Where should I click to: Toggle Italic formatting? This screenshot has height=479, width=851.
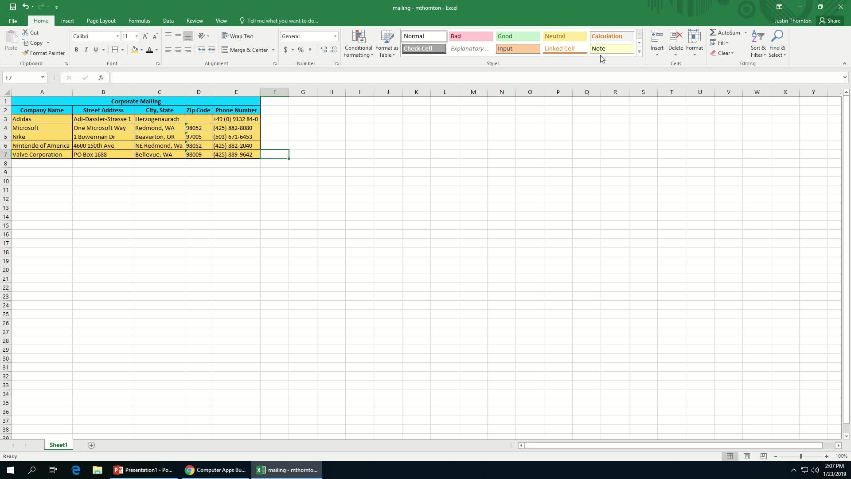(x=86, y=50)
